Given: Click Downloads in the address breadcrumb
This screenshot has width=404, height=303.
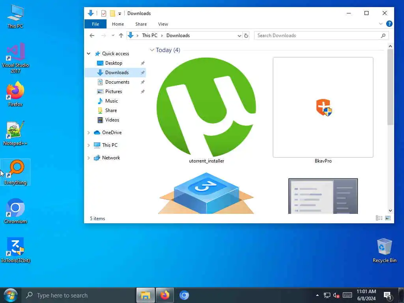Looking at the screenshot, I should tap(178, 36).
